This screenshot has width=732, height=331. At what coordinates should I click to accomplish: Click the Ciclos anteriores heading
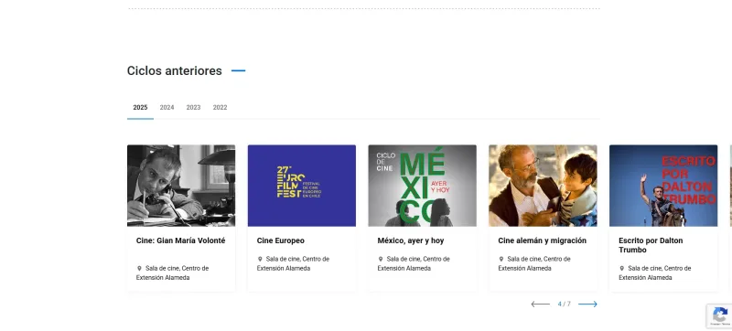[175, 70]
